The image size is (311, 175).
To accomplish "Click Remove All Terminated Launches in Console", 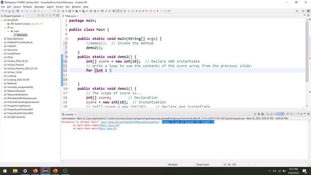I will click(262, 114).
